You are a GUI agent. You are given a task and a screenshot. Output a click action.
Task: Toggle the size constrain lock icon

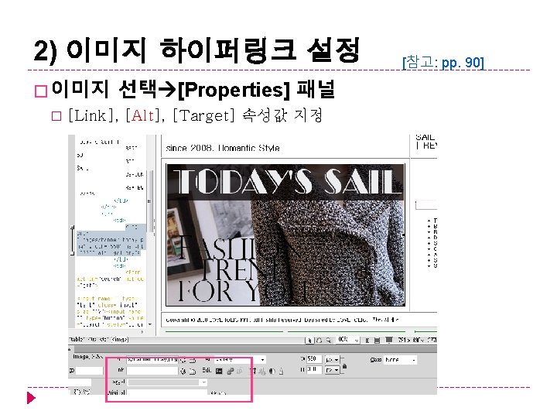pyautogui.click(x=344, y=366)
